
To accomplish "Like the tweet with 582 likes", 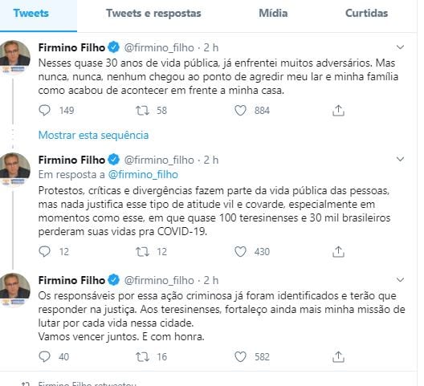I will 240,356.
